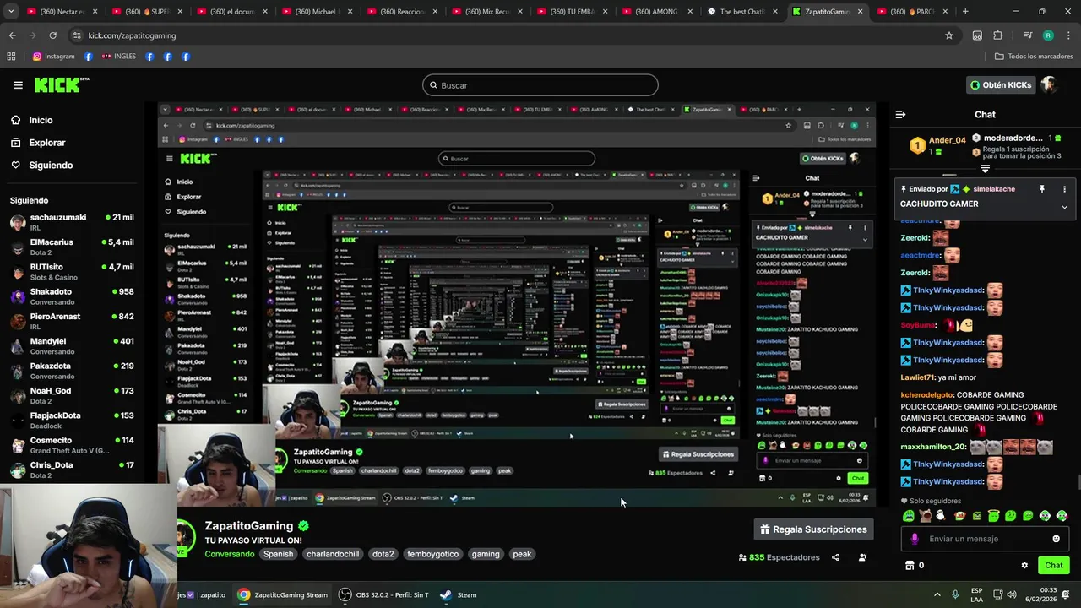The image size is (1081, 608).
Task: Click the user icon next to share
Action: coord(862,557)
